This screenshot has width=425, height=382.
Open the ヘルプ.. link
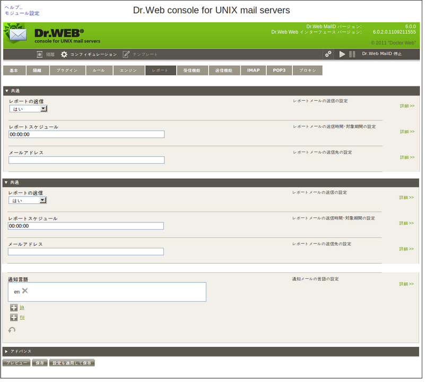[x=14, y=7]
